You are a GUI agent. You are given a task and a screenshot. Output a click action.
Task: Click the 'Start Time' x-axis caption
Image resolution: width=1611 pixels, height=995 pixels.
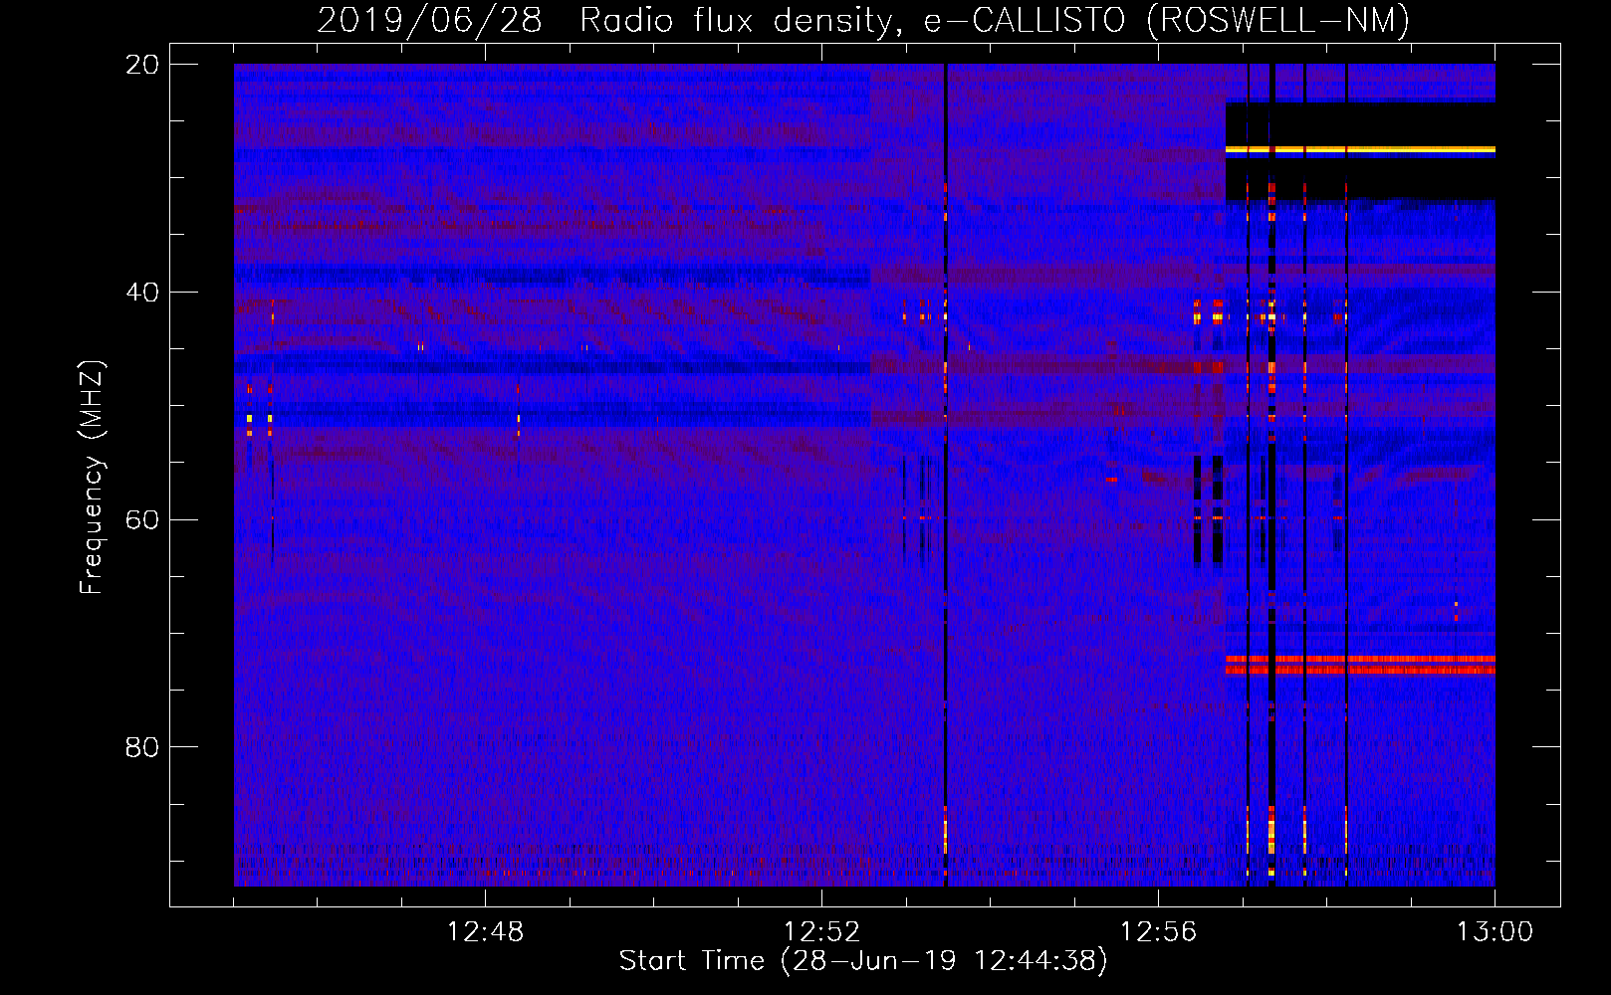(x=863, y=961)
